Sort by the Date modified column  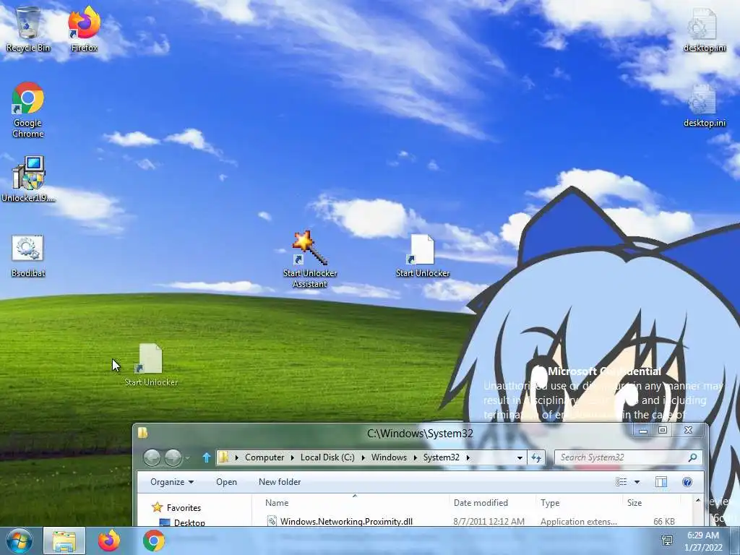click(x=491, y=503)
